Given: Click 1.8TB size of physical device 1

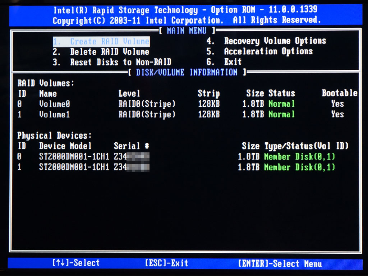Looking at the screenshot, I should (249, 167).
